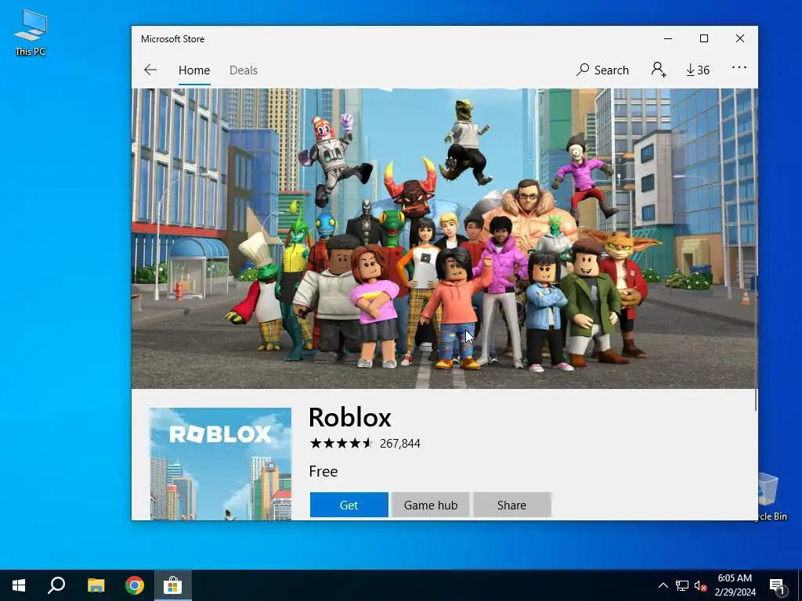Screen dimensions: 802x601
Task: Open File Explorer from the taskbar
Action: [x=96, y=585]
